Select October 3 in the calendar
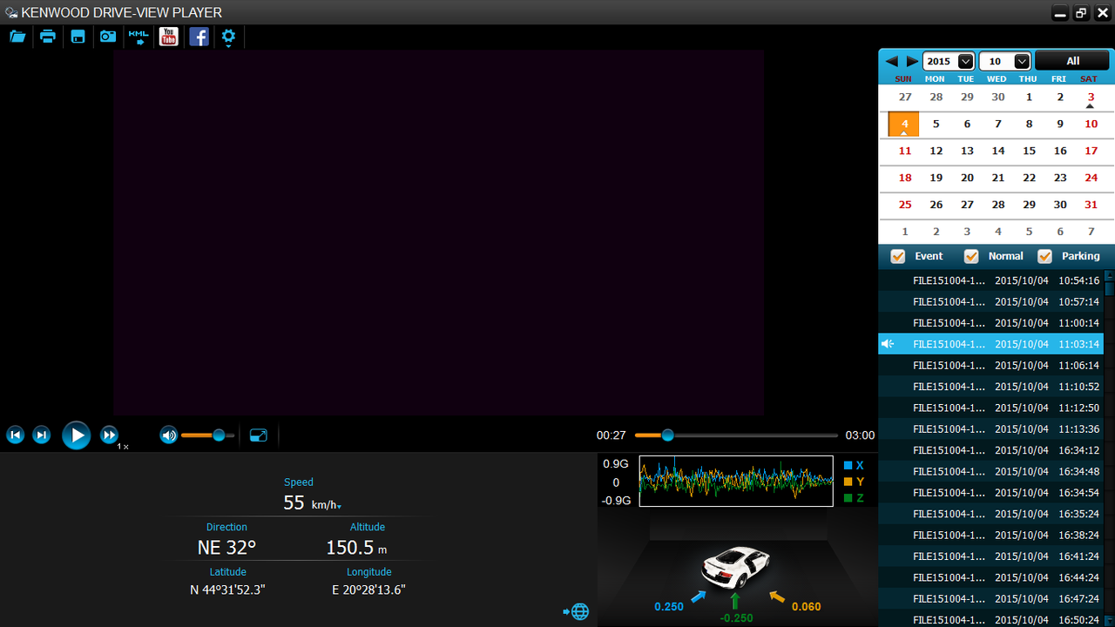Screen dimensions: 1115x627 pyautogui.click(x=1091, y=98)
